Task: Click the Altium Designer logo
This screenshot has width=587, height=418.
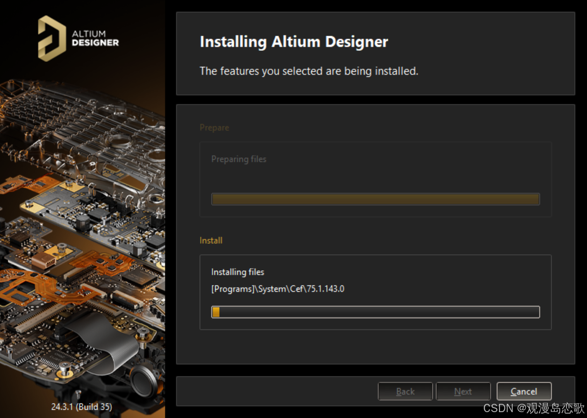Action: click(x=78, y=38)
